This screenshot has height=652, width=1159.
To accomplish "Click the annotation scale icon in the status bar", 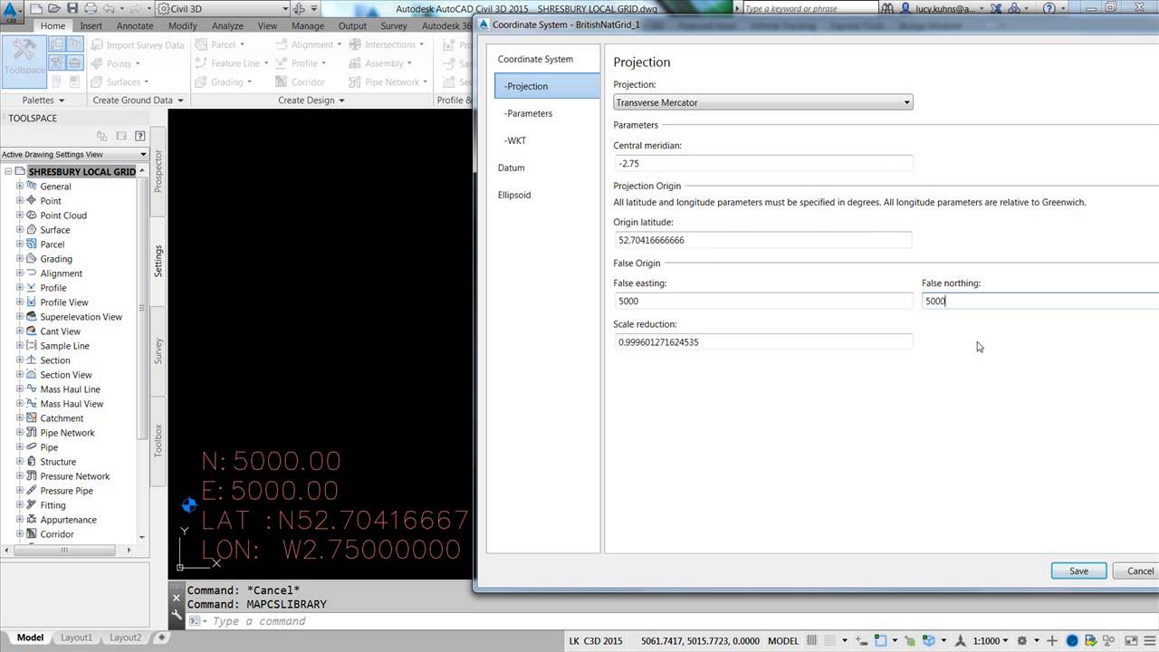I will tap(959, 640).
